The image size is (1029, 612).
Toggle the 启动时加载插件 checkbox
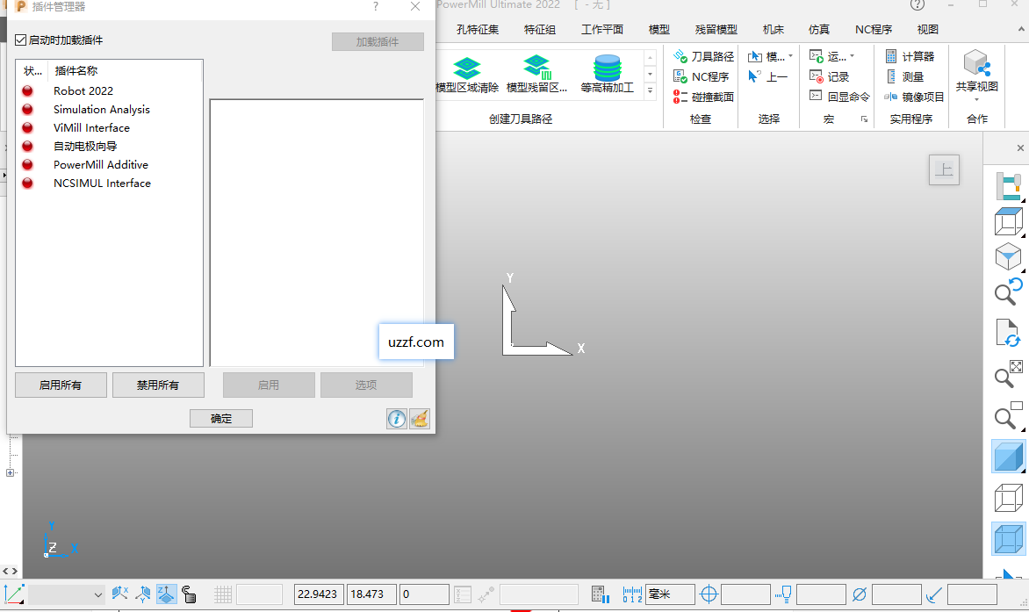click(x=21, y=40)
